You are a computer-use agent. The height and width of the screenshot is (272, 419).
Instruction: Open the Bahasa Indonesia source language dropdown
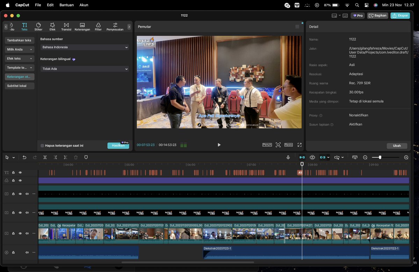pyautogui.click(x=85, y=47)
